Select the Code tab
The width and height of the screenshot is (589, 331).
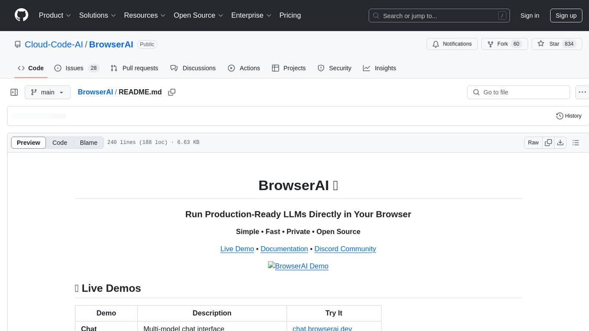[x=31, y=68]
